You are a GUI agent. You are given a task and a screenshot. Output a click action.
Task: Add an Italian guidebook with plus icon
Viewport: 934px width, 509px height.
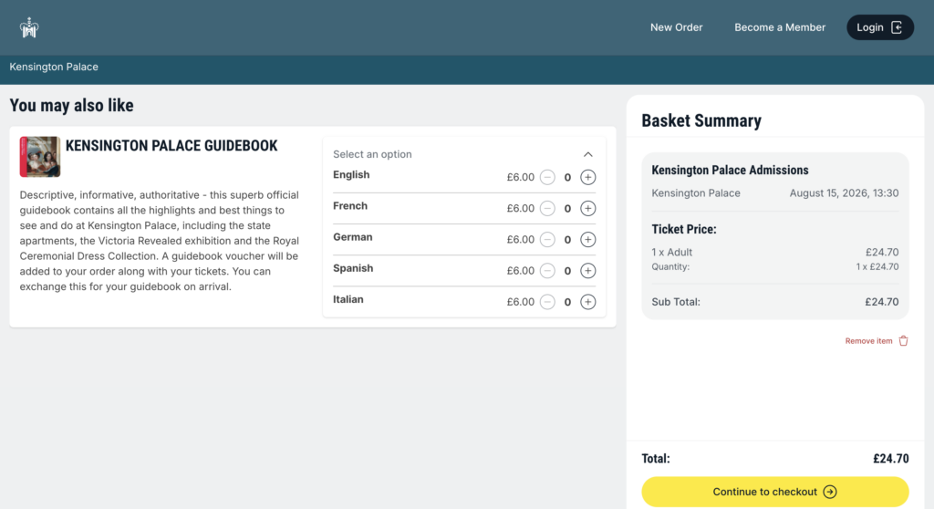(588, 302)
